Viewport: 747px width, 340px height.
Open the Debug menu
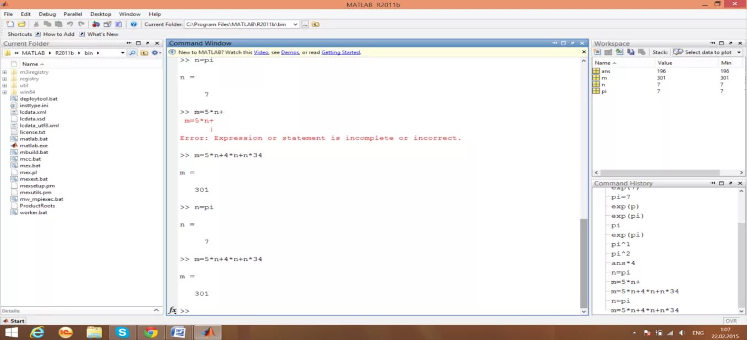tap(47, 14)
